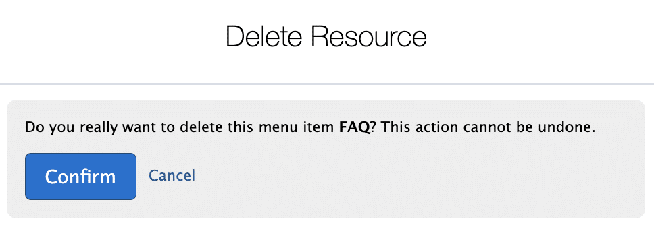Cancel the delete resource action
Image resolution: width=654 pixels, height=252 pixels.
(x=172, y=175)
